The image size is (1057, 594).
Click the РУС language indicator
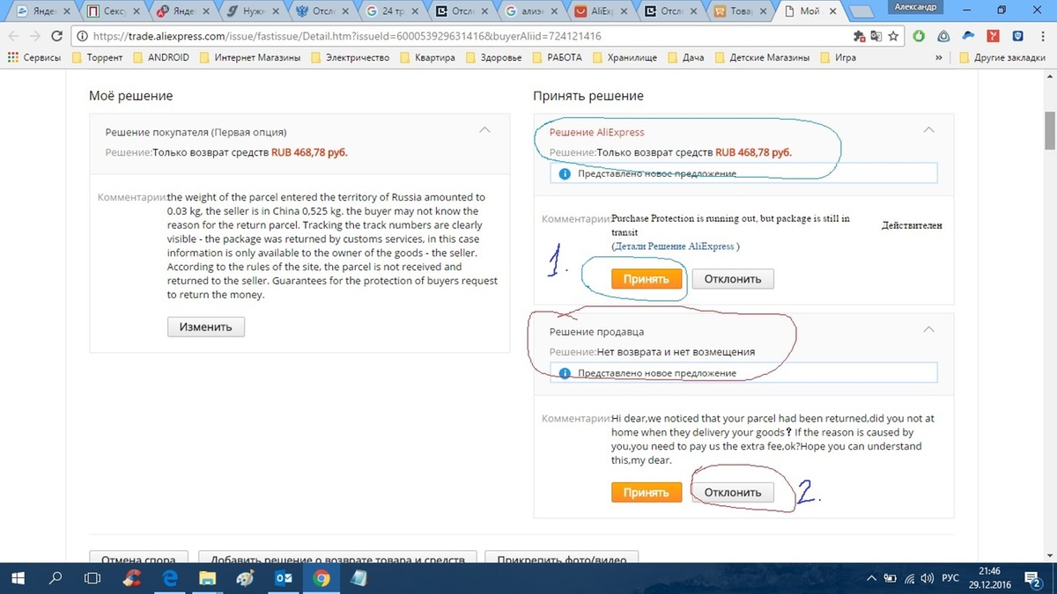pyautogui.click(x=950, y=578)
